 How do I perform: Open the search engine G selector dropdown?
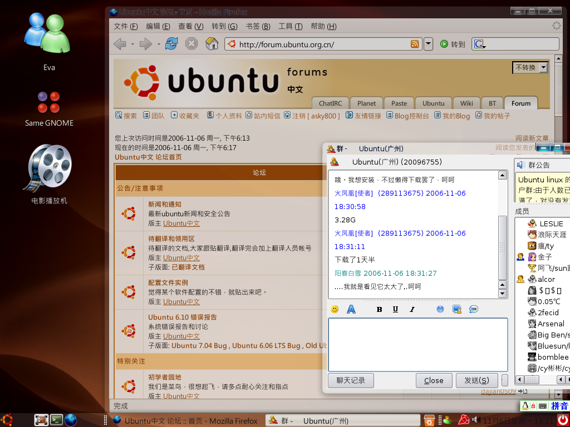click(x=480, y=44)
